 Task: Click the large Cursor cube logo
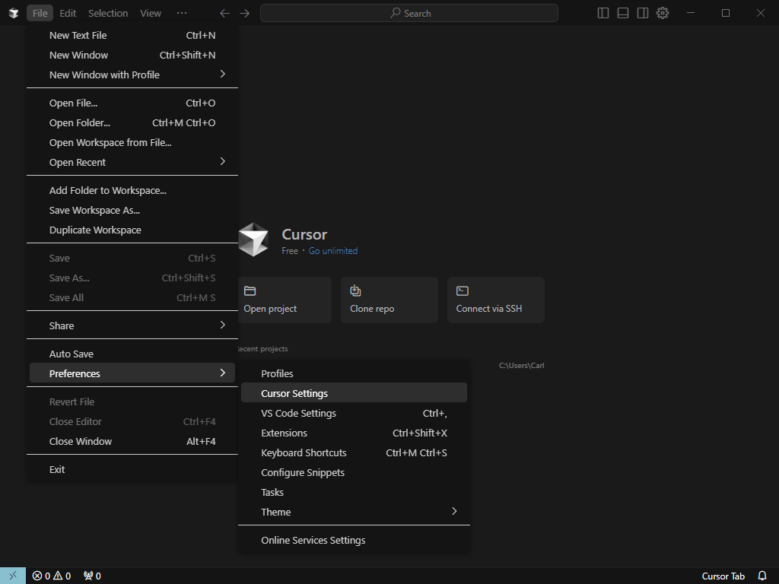pos(253,240)
